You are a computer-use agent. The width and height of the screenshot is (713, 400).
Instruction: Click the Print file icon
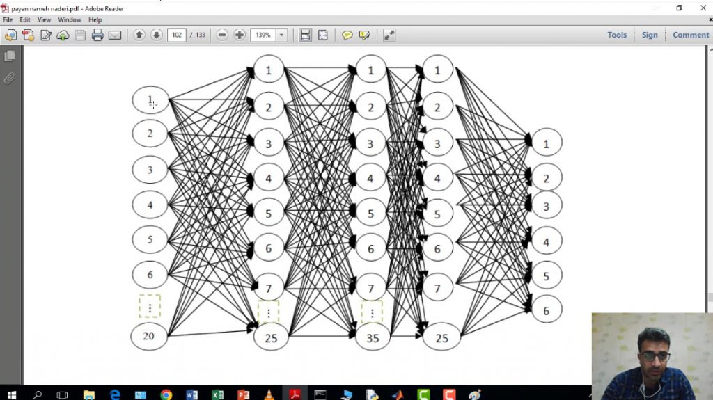click(x=97, y=35)
